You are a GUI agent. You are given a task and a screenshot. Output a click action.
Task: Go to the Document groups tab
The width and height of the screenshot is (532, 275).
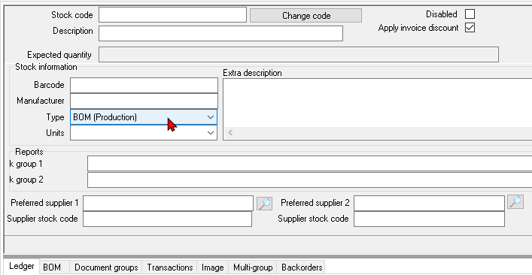pos(106,267)
